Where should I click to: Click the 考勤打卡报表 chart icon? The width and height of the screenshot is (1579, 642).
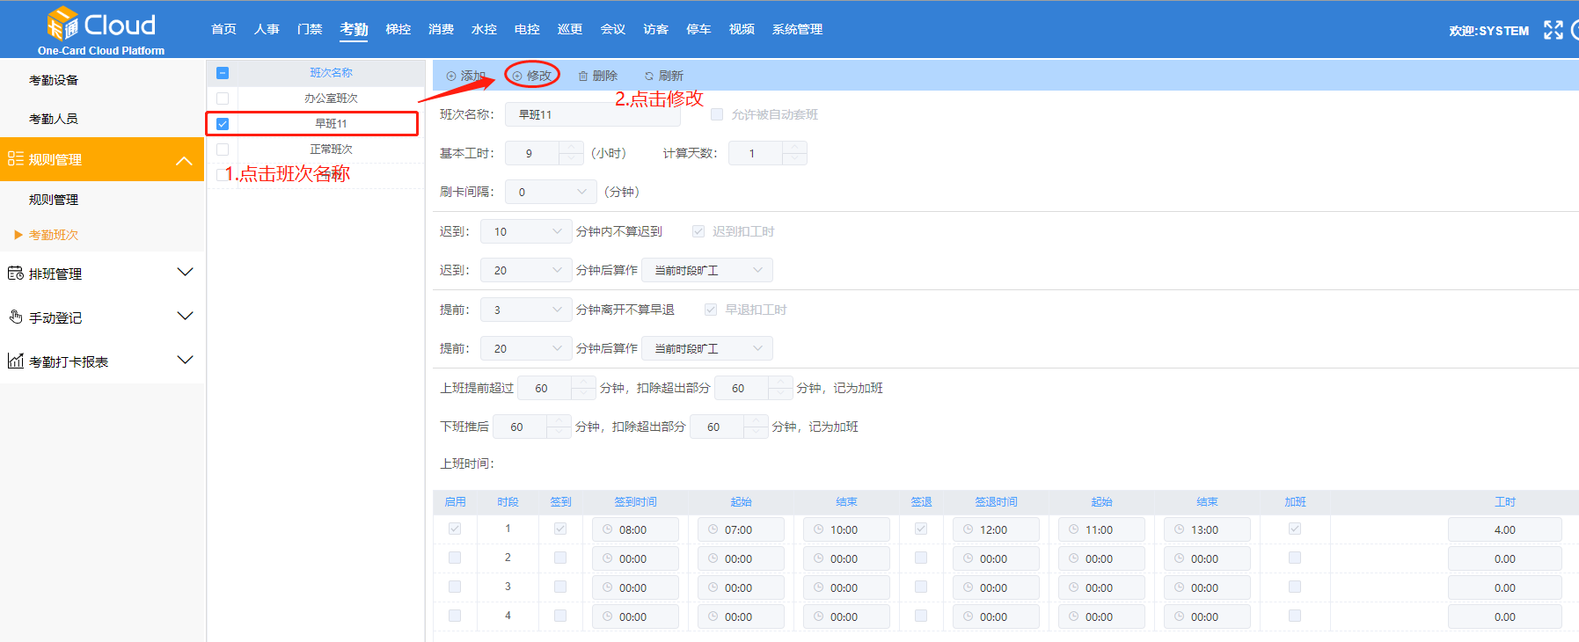pyautogui.click(x=16, y=361)
